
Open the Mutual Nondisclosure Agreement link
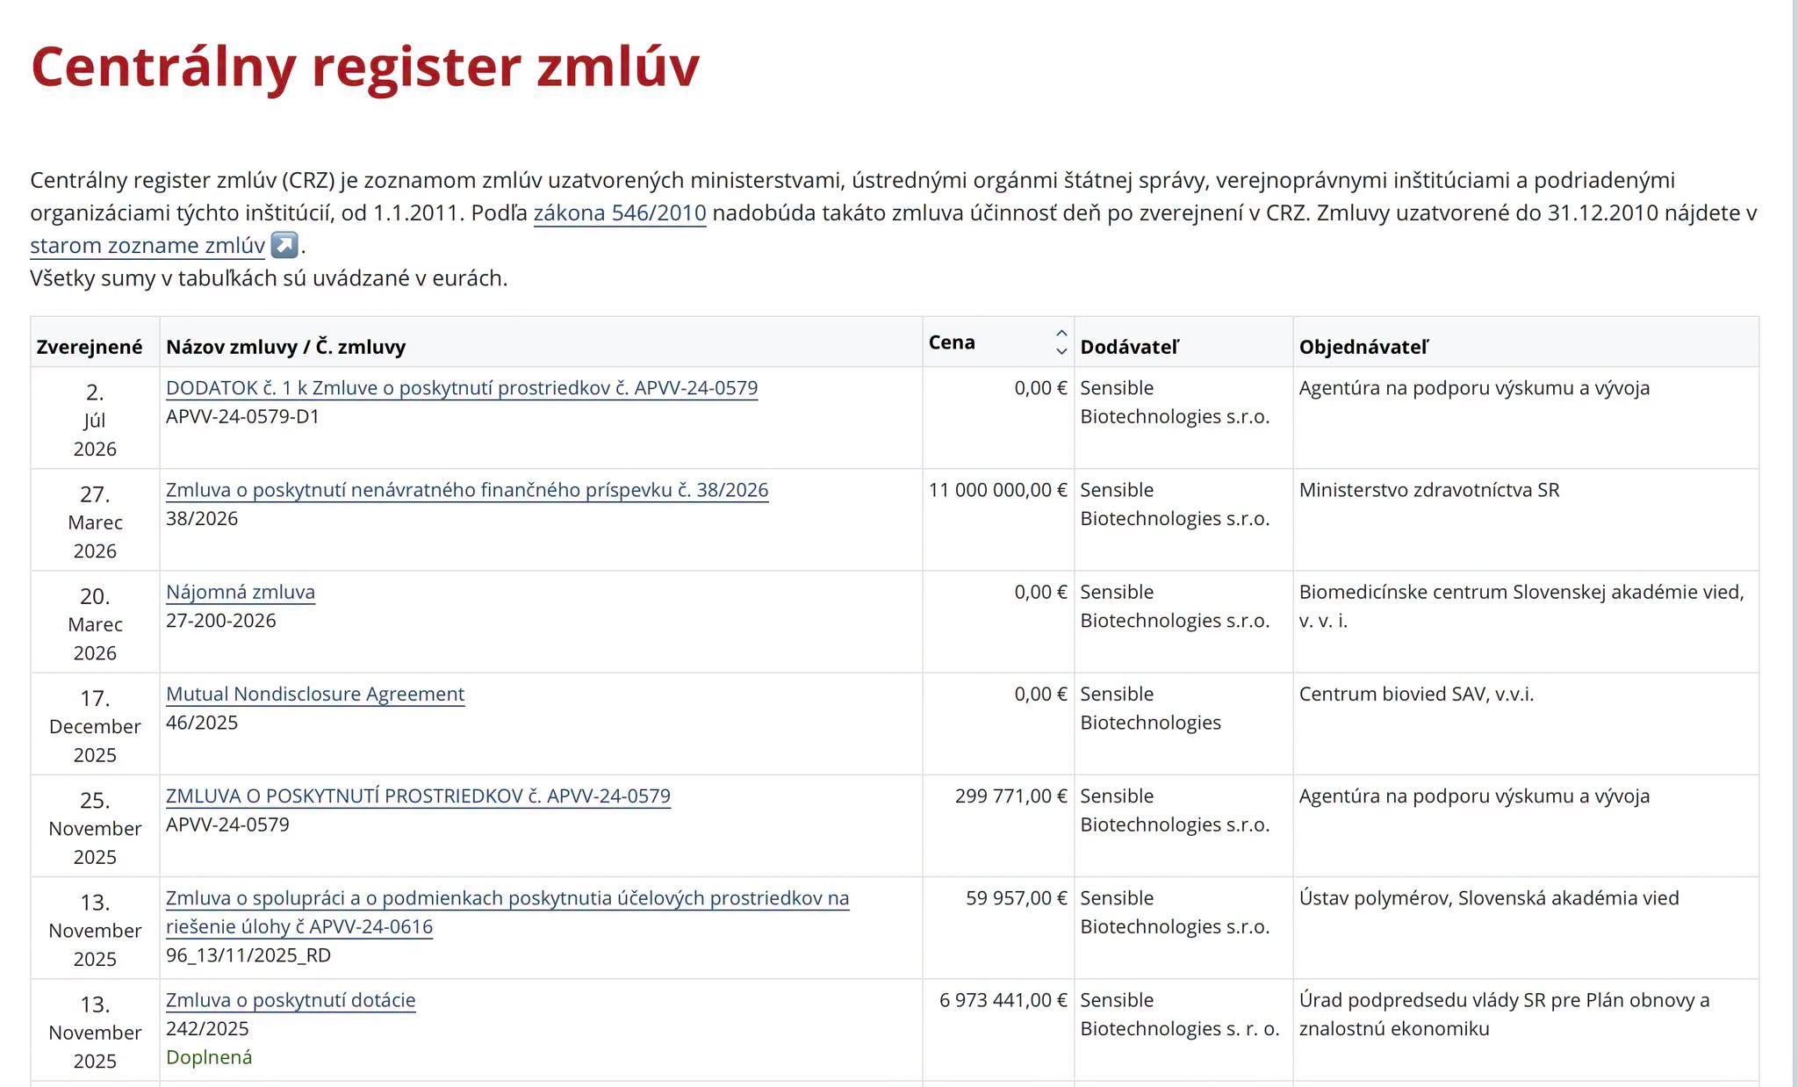[x=315, y=694]
